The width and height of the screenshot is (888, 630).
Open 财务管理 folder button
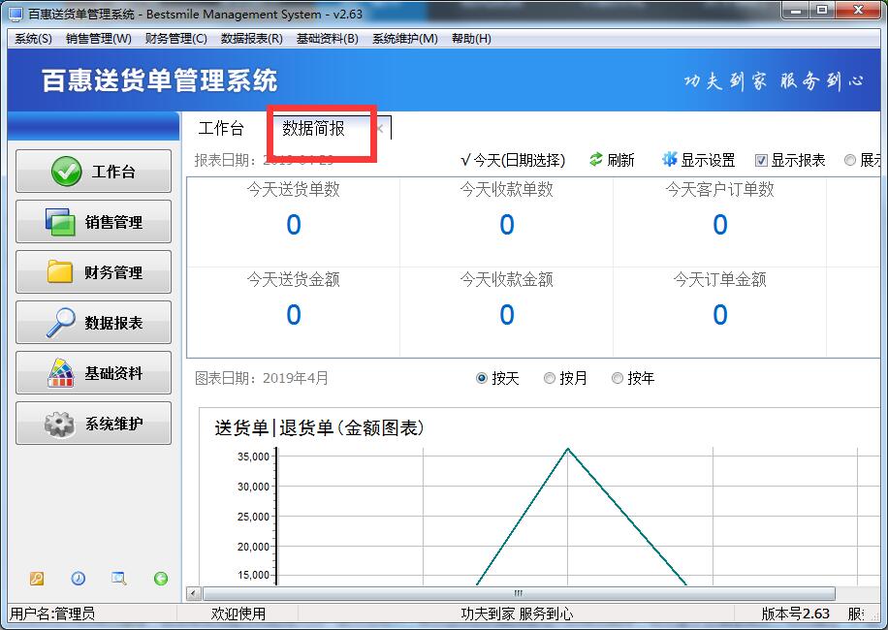94,272
